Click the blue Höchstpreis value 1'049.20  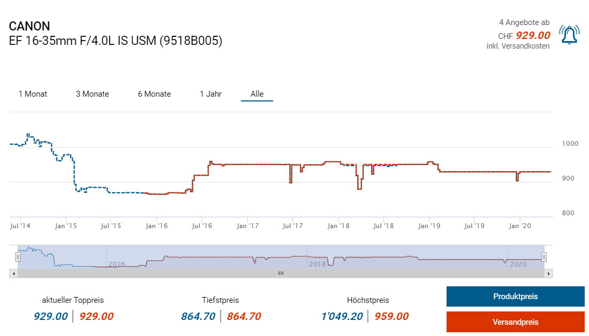tap(341, 316)
